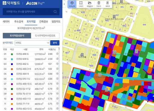Collapse the side panel with arrow
Screen dimensions: 154x111
coord(64,4)
